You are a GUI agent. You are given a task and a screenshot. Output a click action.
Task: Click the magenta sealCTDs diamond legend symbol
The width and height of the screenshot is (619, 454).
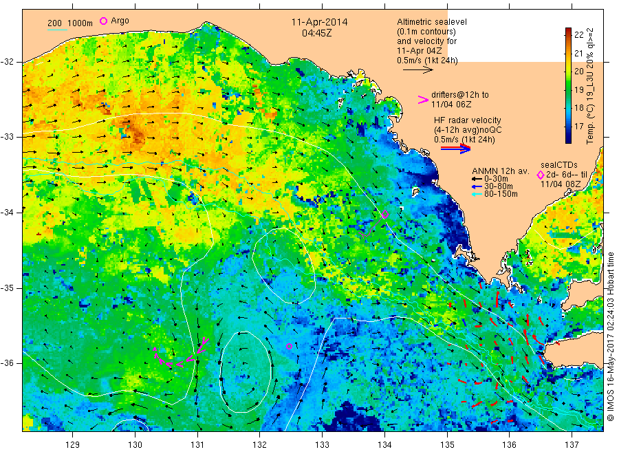pyautogui.click(x=541, y=175)
